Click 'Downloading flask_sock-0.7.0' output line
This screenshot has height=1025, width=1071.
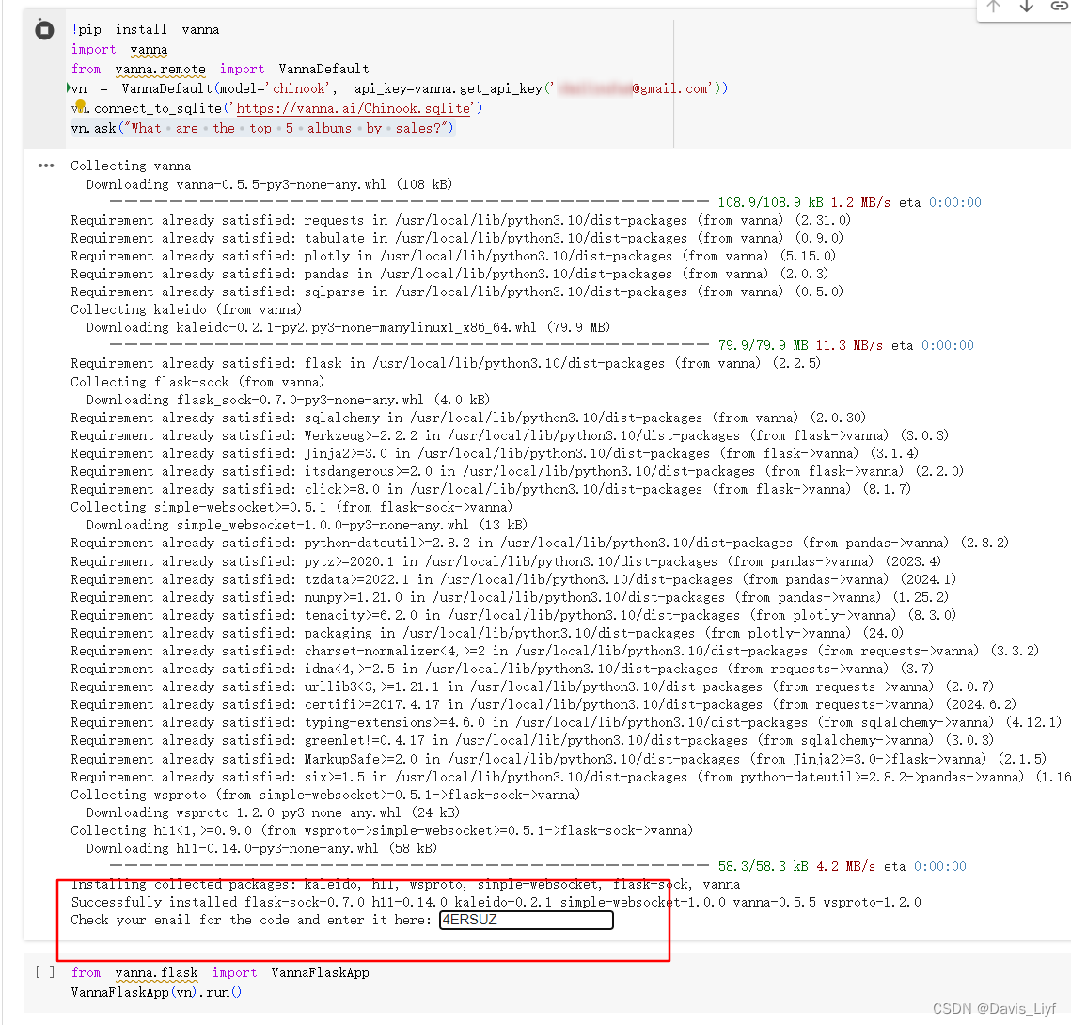click(288, 400)
